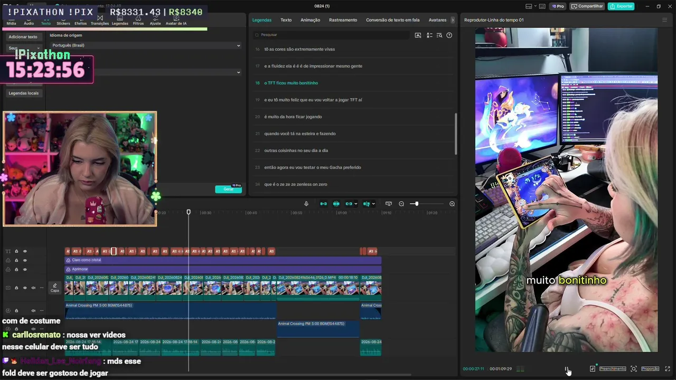This screenshot has width=676, height=380.
Task: Open the Ajuste panel icon
Action: click(155, 21)
